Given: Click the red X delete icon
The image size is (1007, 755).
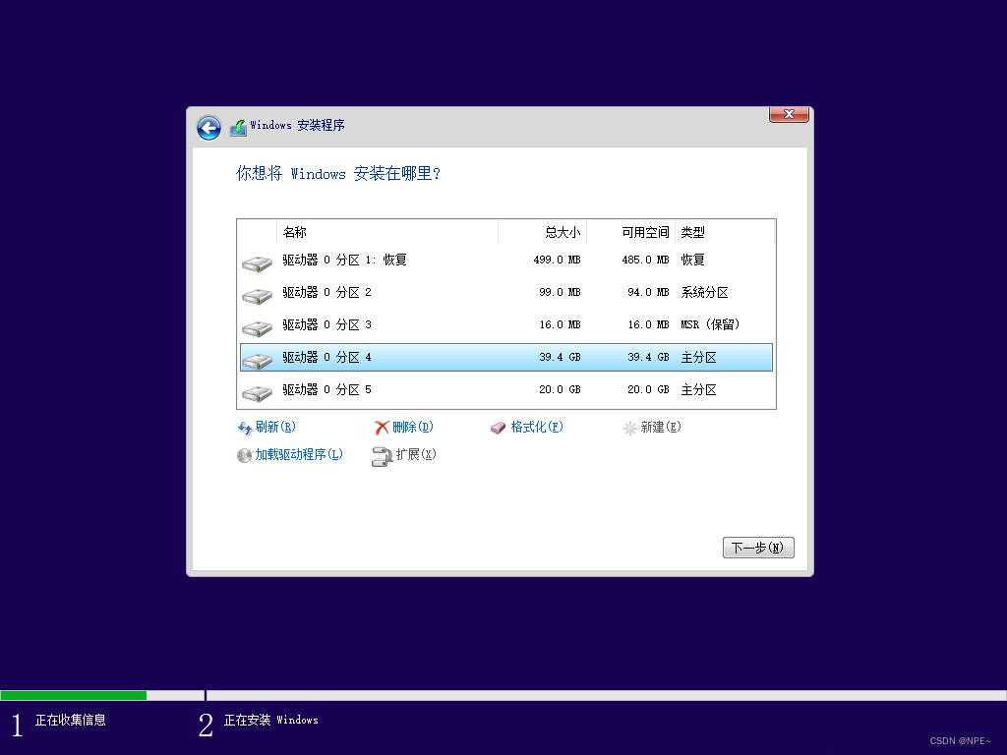Looking at the screenshot, I should point(383,428).
